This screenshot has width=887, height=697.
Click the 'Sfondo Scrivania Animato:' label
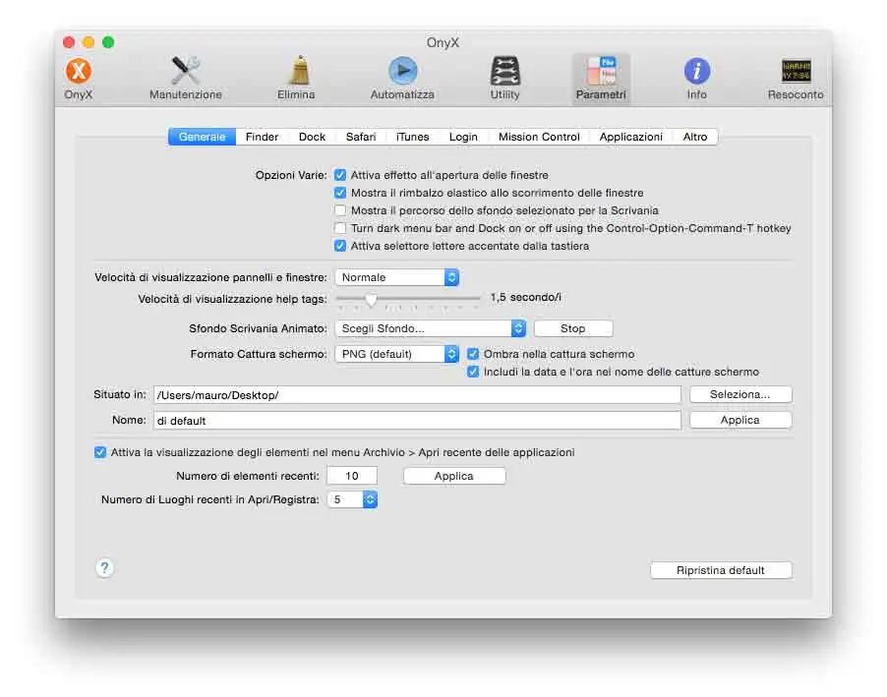coord(258,328)
